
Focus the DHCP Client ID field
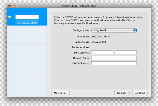coord(114,63)
